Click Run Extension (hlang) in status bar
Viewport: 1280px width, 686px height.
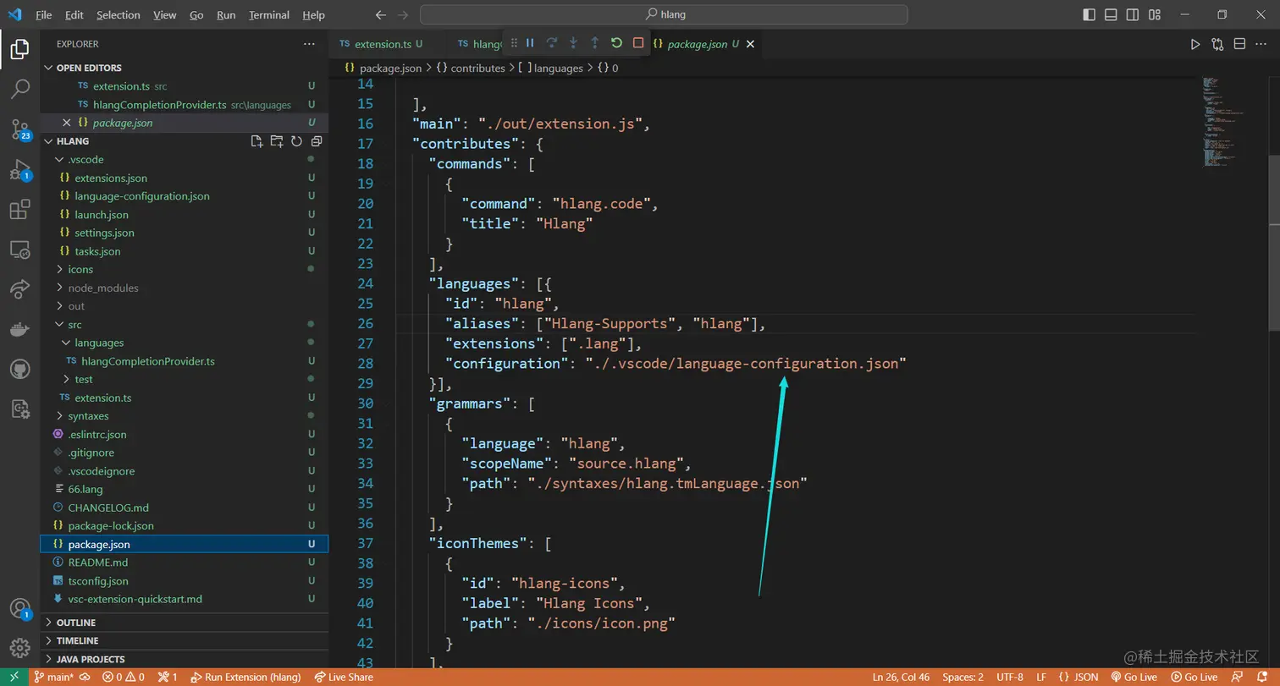click(x=246, y=677)
